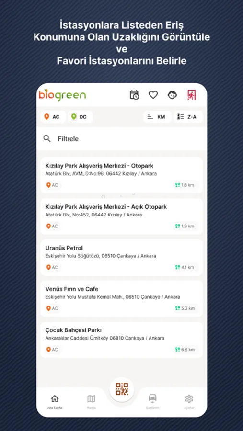Tap the 1.8 km distance badge

(185, 185)
